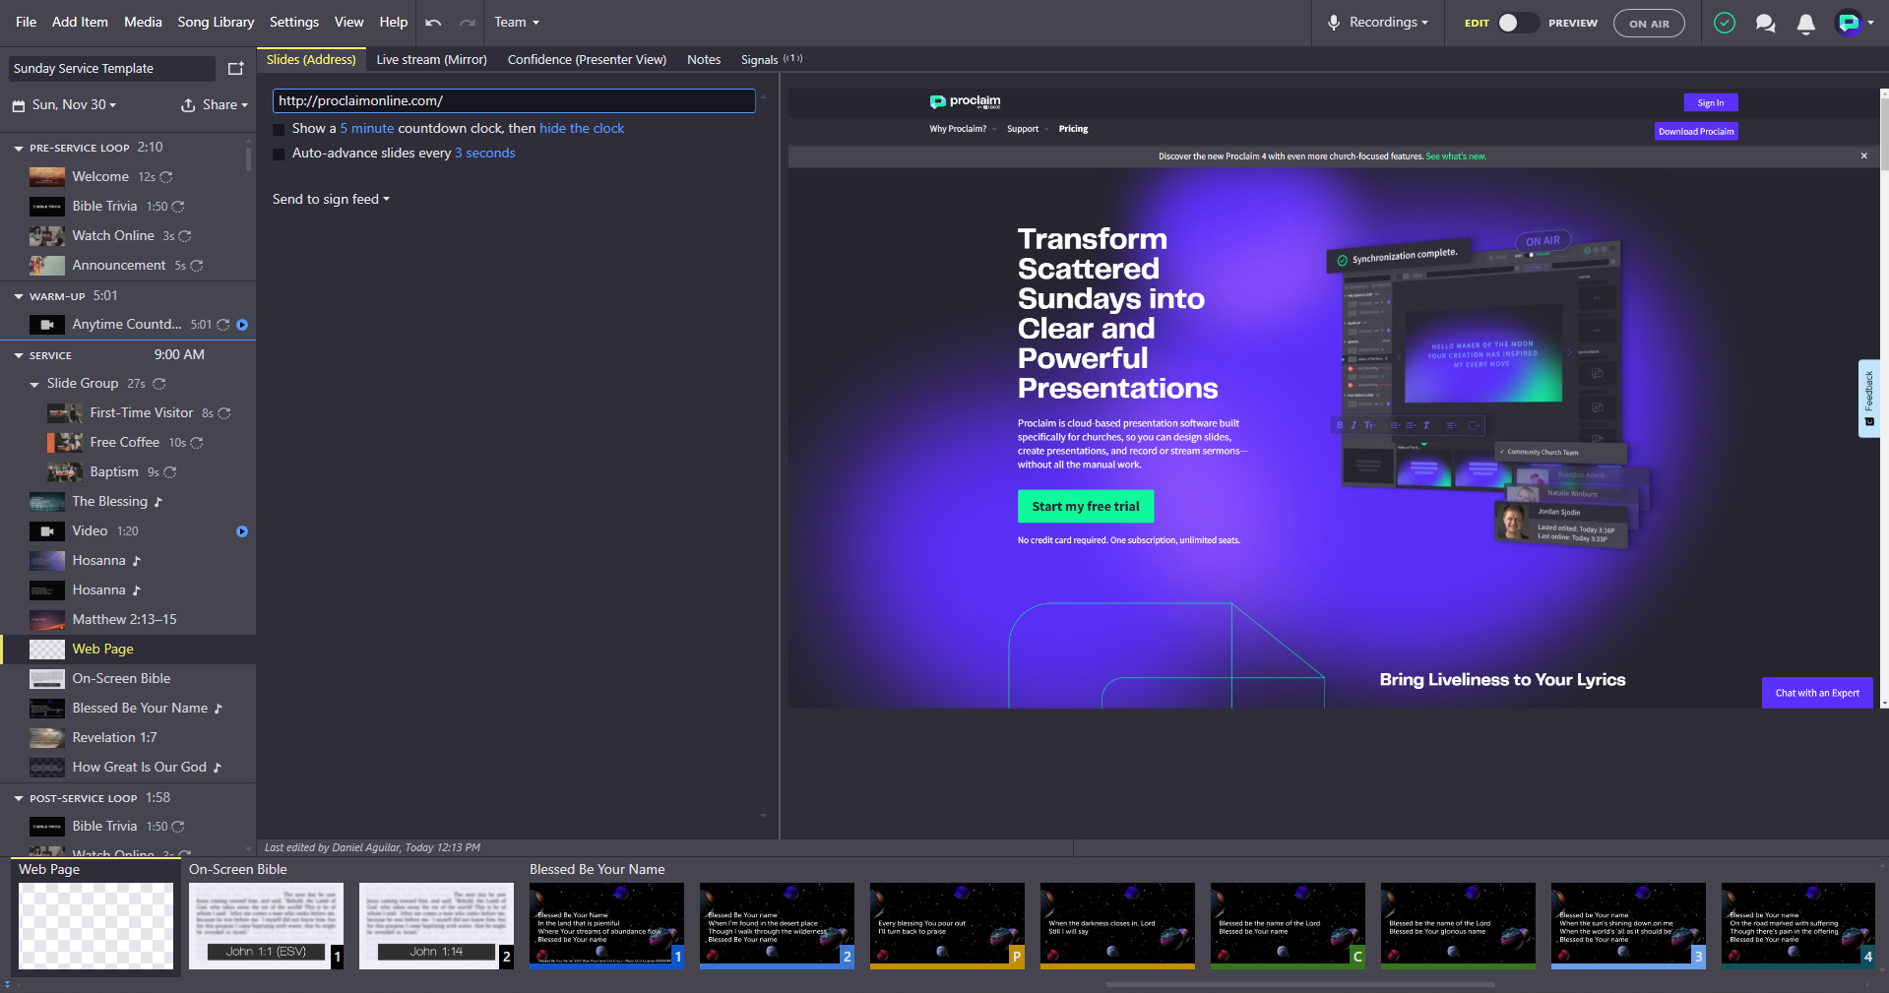Click the Proclaim logo in the web preview
1889x993 pixels.
coord(965,101)
